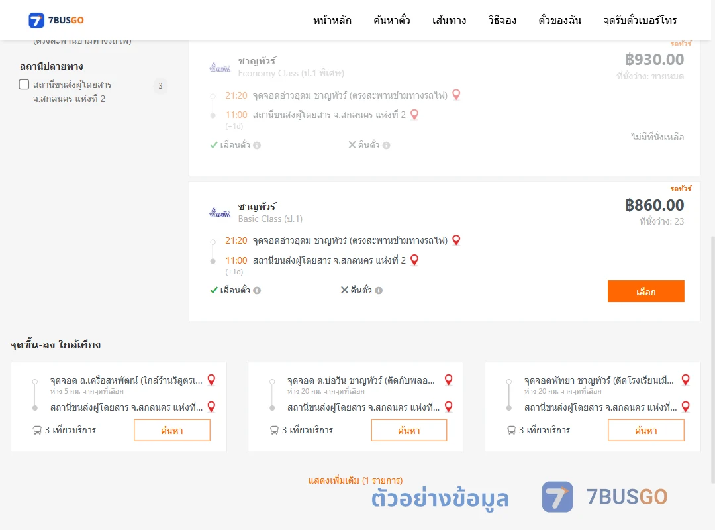Click map pin for จุดจอด ถ.เครือสหพัฒน์ stop

[x=212, y=380]
